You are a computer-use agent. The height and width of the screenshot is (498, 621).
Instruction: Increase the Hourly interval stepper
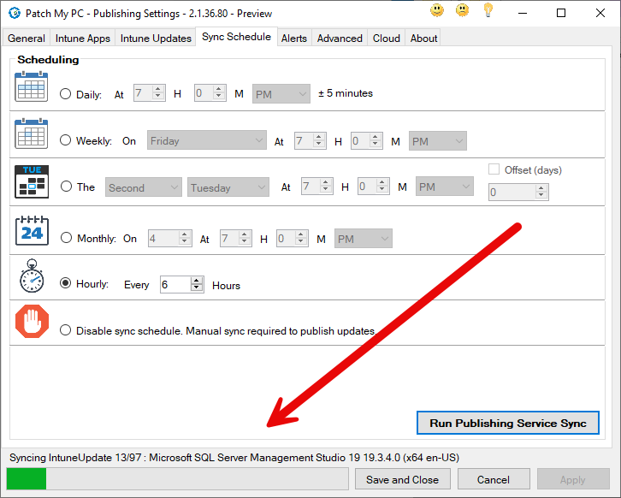click(197, 281)
